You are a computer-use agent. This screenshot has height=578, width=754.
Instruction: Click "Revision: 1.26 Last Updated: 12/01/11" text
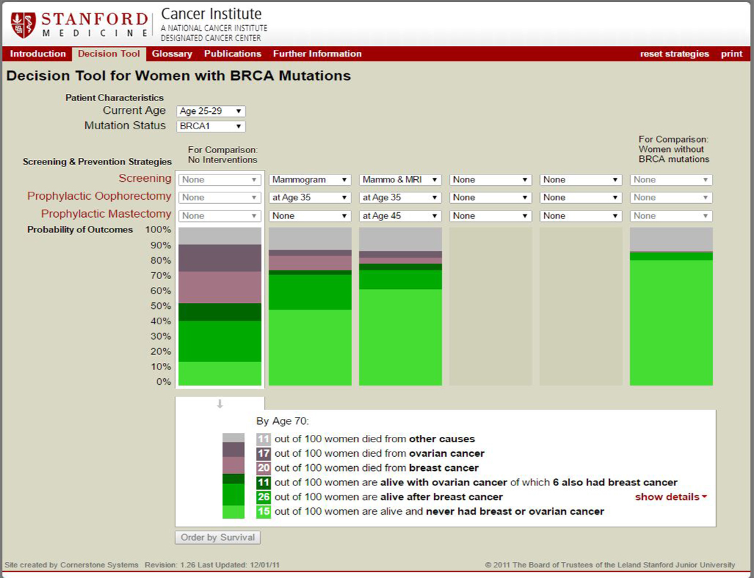pos(212,565)
